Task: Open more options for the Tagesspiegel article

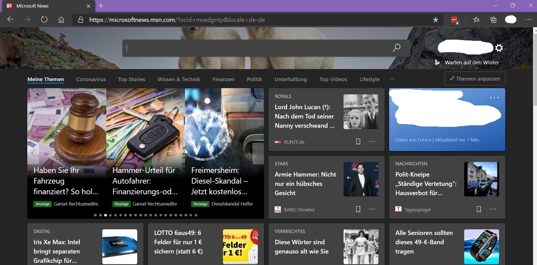Action: click(493, 209)
